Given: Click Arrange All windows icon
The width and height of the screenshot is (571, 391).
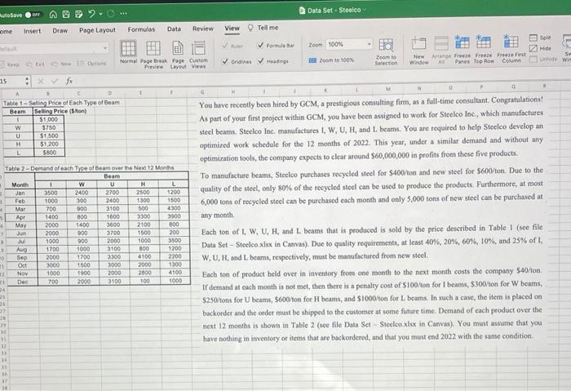Looking at the screenshot, I should coord(441,51).
